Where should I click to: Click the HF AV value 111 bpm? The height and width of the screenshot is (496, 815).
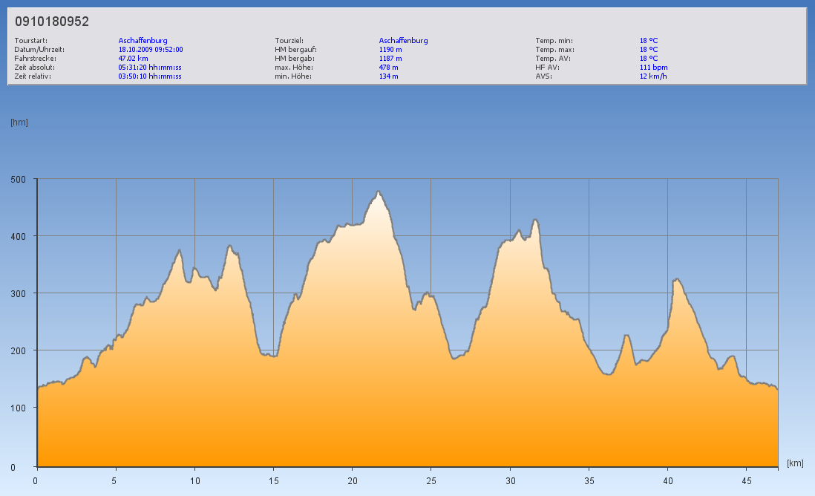[x=653, y=68]
